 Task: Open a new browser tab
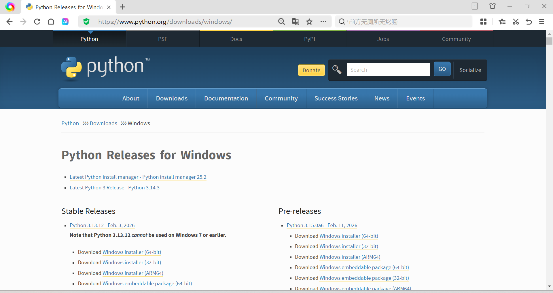(x=123, y=7)
